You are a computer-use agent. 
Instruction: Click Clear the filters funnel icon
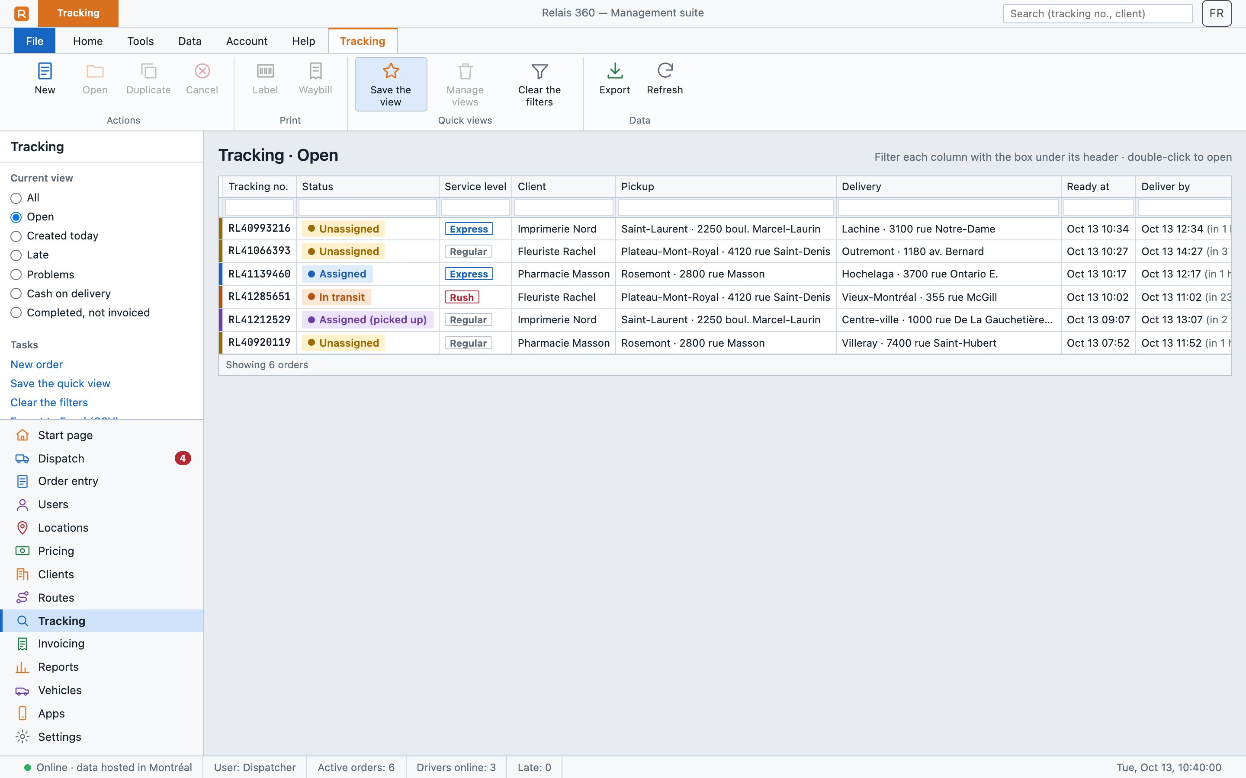539,71
